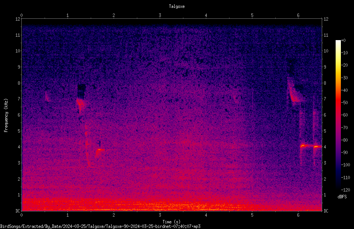Click the Time (s) axis label
354x229 pixels.
tap(171, 222)
